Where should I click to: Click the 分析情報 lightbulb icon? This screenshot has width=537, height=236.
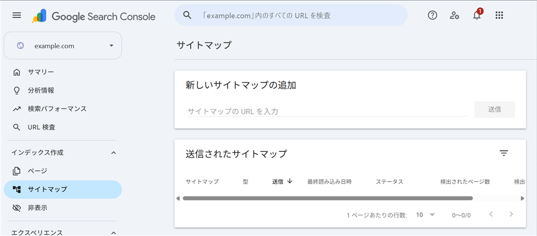(16, 90)
